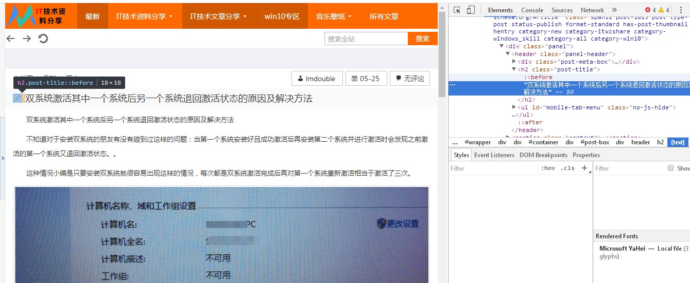Expand the IT技术文章分享 dropdown menu
Viewport: 690px width, 283px height.
(219, 16)
